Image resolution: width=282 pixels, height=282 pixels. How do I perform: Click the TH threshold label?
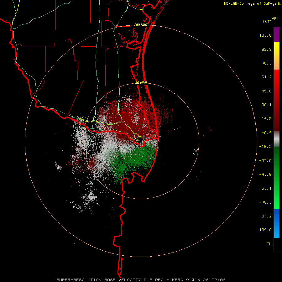(x=269, y=244)
